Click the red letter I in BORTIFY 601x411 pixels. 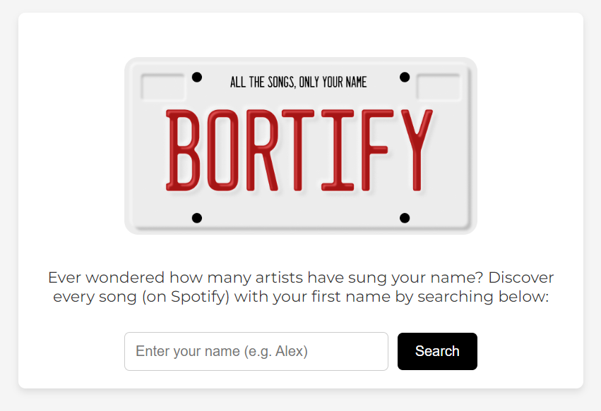[x=338, y=150]
